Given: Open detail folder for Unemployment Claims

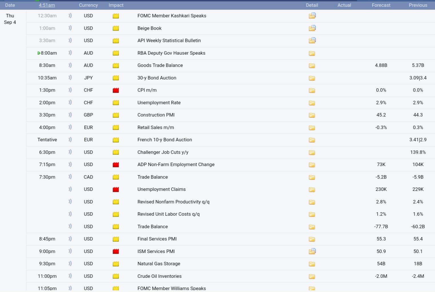Looking at the screenshot, I should [x=312, y=189].
